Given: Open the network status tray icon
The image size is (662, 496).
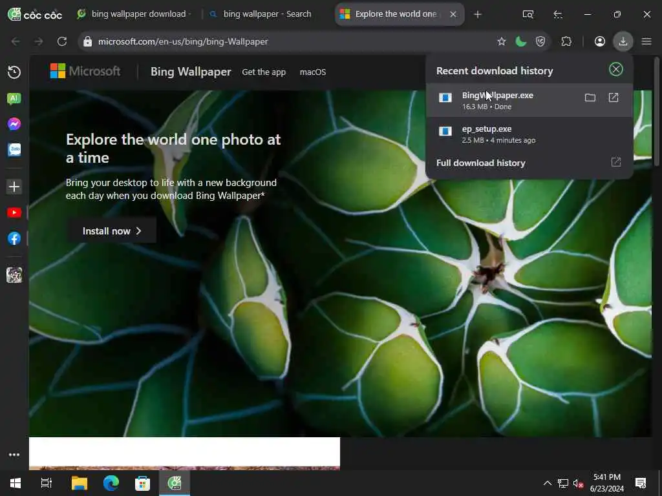Looking at the screenshot, I should coord(563,483).
